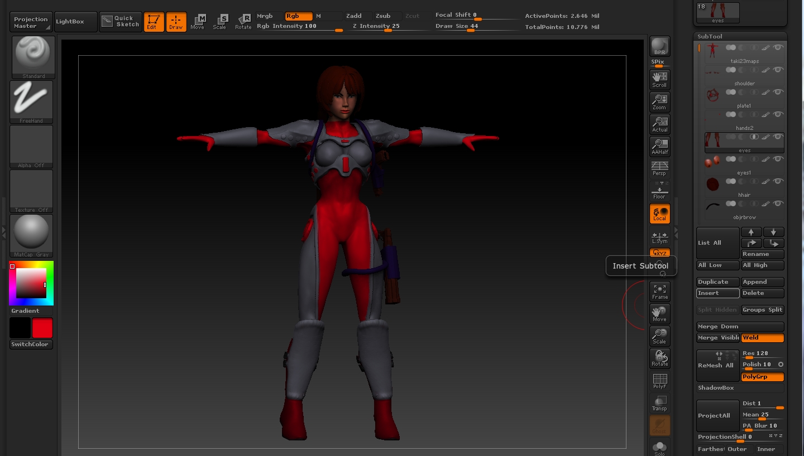Screen dimensions: 804x456
Task: Hide the plate1 subtool eye icon
Action: [x=778, y=92]
